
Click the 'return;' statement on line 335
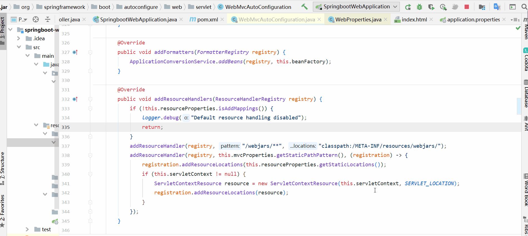click(153, 127)
